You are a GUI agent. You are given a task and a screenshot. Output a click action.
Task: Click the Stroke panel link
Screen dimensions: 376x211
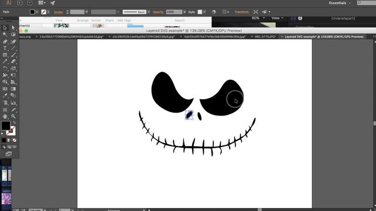(x=58, y=12)
